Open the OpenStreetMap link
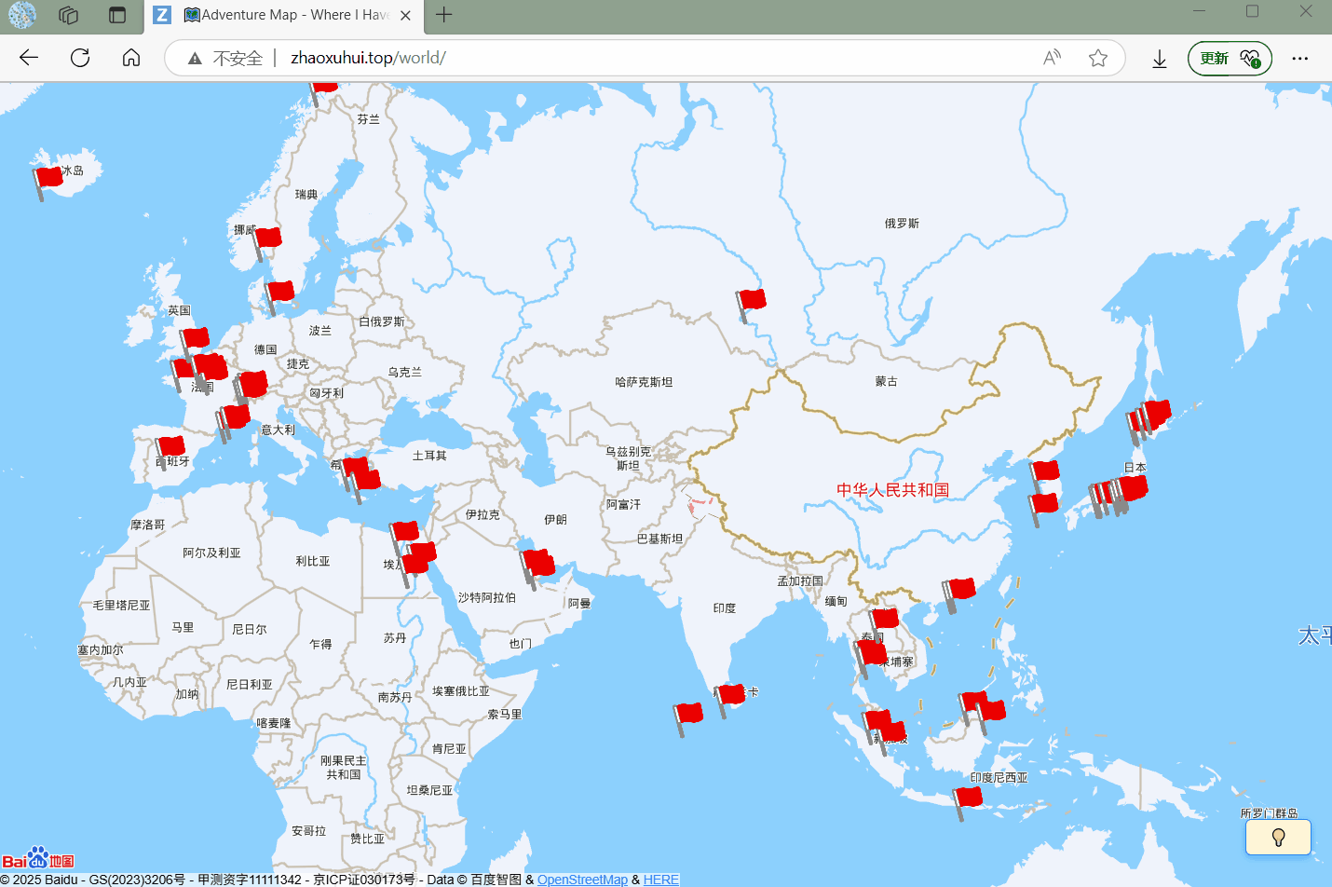 click(x=582, y=880)
